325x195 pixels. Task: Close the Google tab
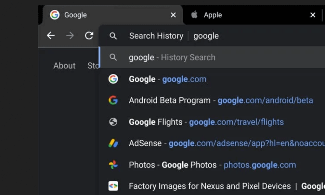[x=173, y=15]
